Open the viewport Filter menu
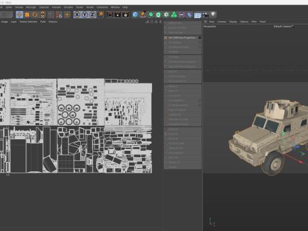 [x=254, y=22]
